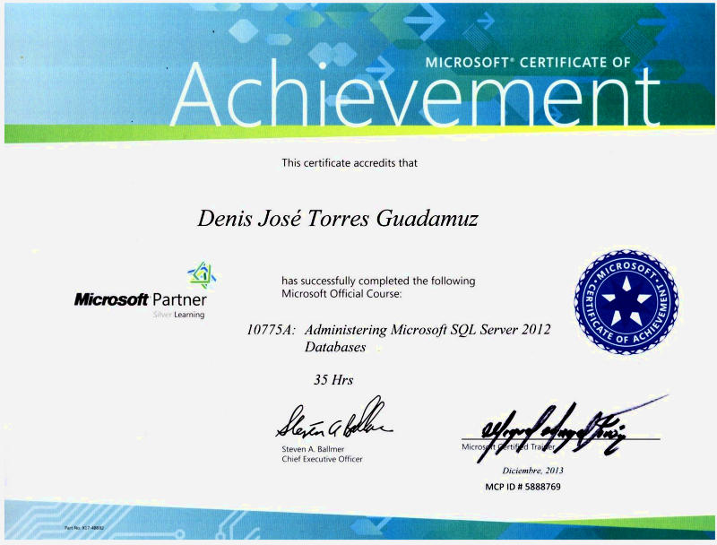This screenshot has height=545, width=717.
Task: Click the "Silver Learning" label
Action: (178, 315)
